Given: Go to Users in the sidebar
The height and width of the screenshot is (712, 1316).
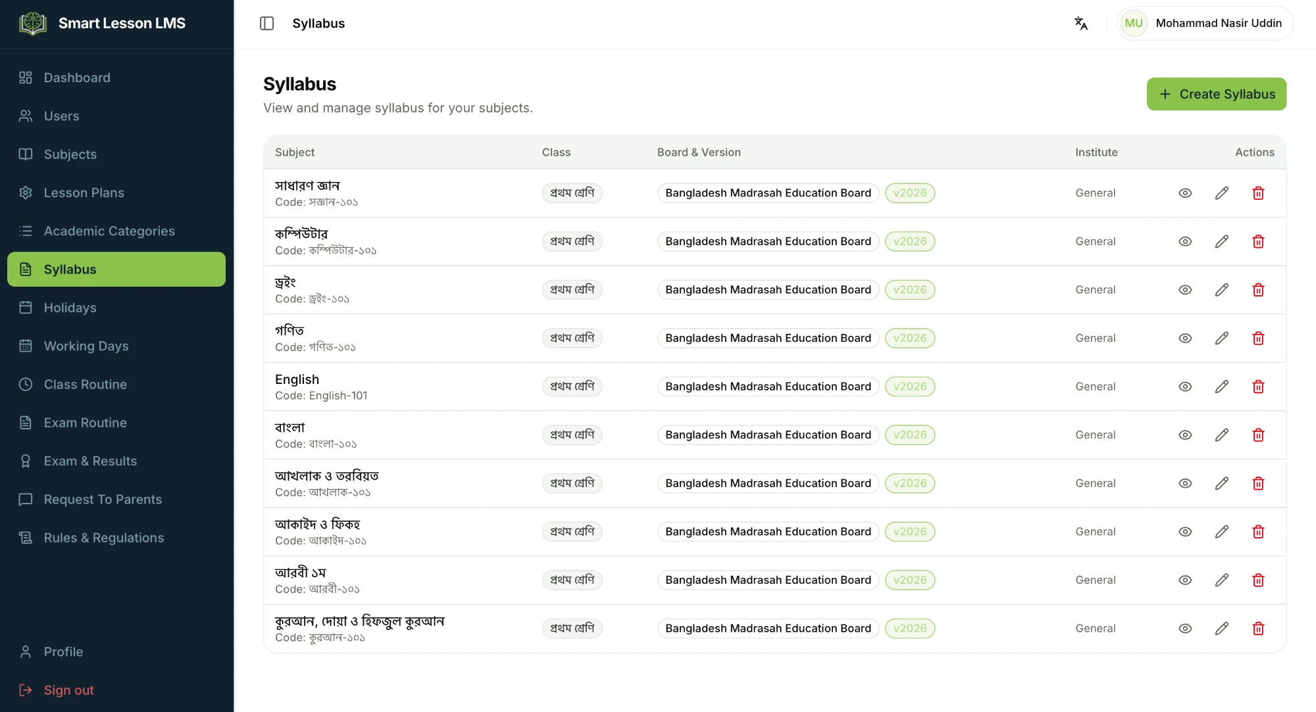Looking at the screenshot, I should 116,116.
